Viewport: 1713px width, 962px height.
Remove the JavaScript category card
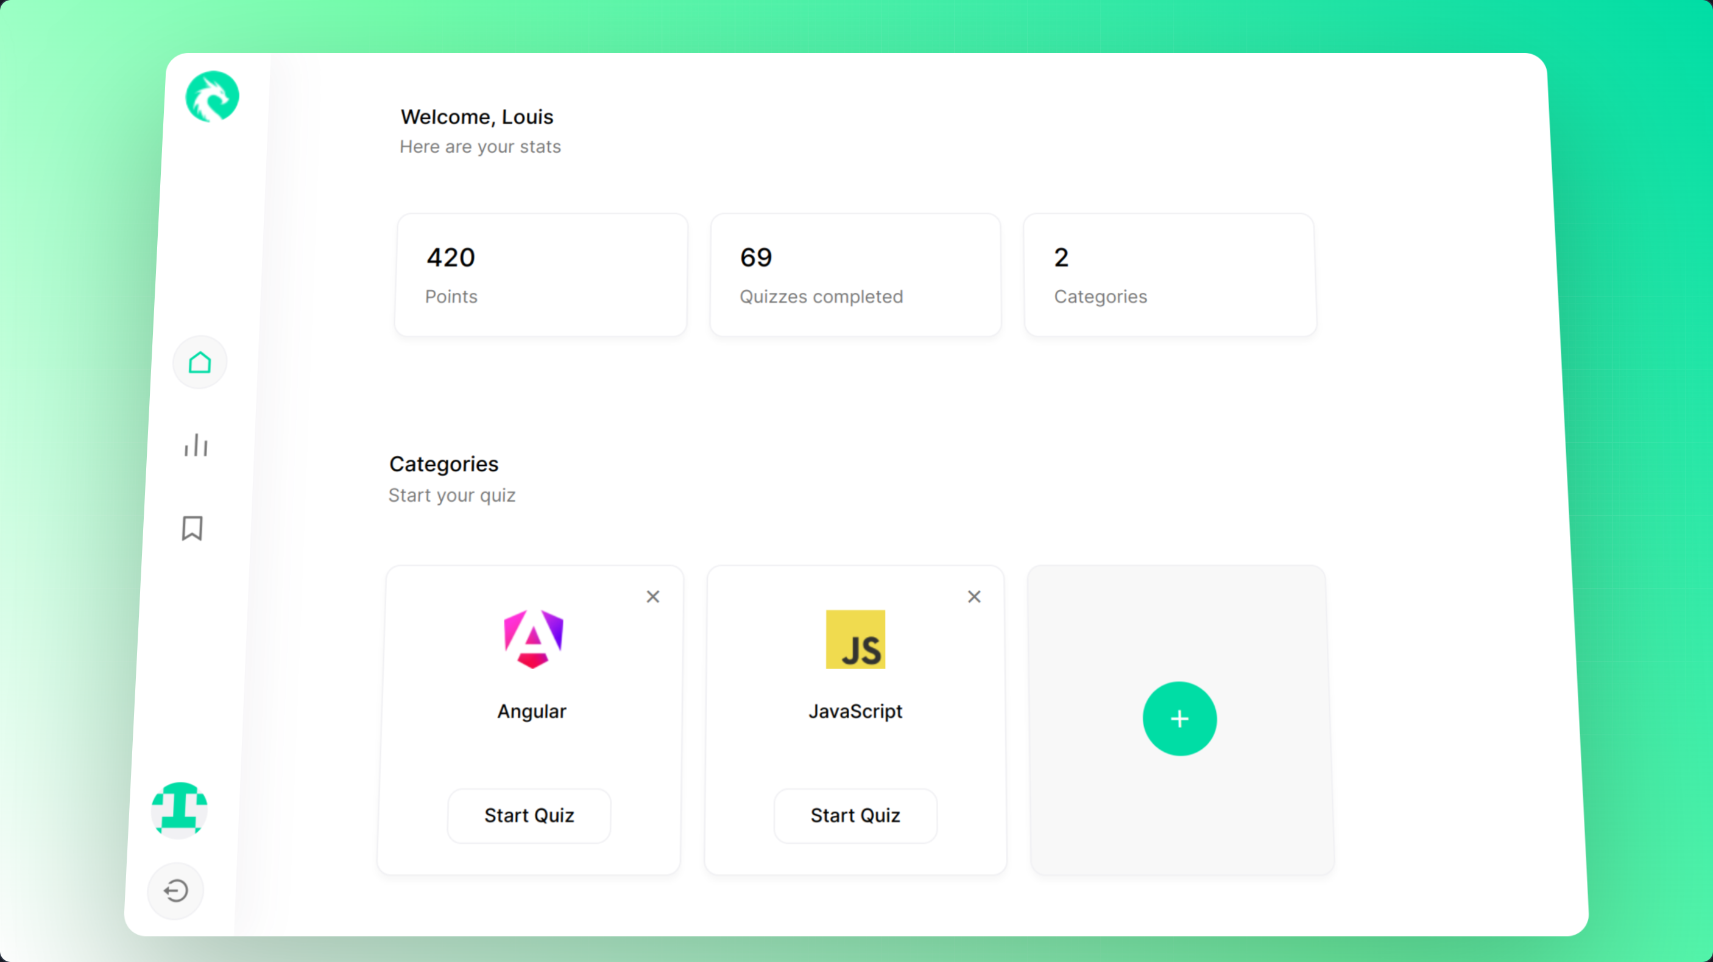974,596
